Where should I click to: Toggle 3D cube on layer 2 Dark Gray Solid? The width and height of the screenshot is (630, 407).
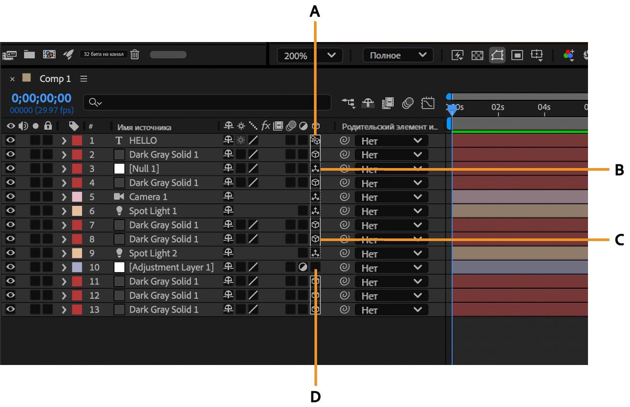click(x=315, y=154)
